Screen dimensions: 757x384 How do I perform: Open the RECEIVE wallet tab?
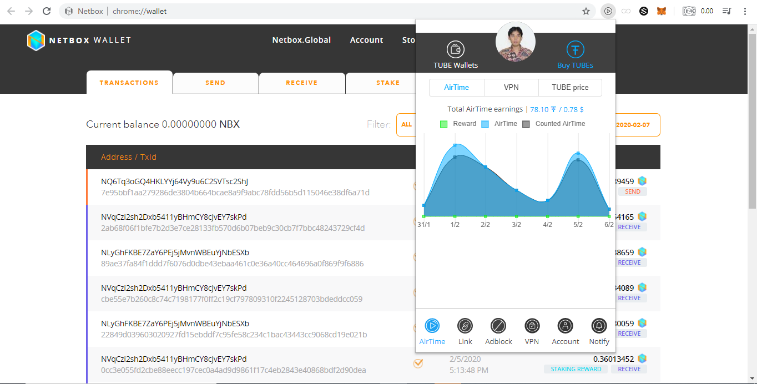[302, 83]
